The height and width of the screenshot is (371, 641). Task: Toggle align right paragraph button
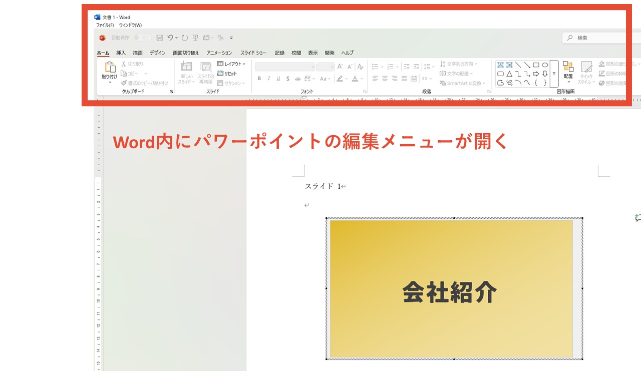point(395,79)
